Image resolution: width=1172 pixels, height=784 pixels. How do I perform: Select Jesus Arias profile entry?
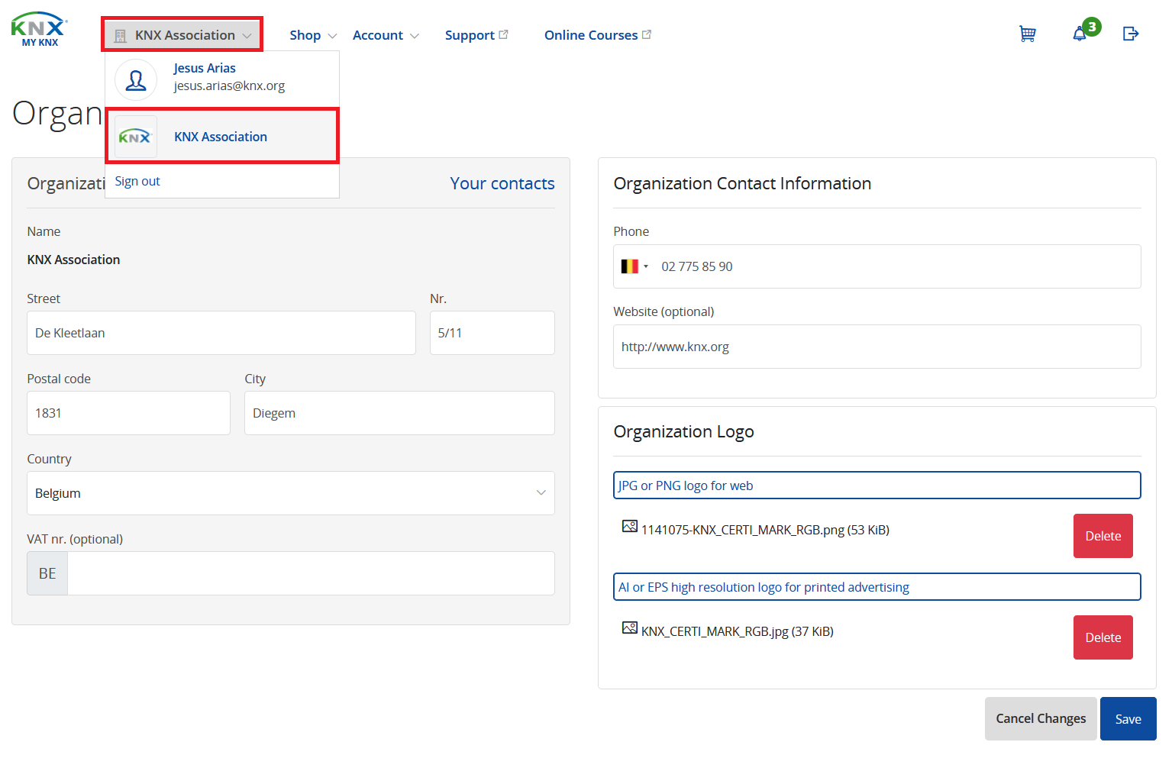coord(222,79)
